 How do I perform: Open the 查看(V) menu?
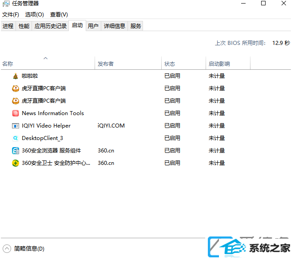point(59,14)
